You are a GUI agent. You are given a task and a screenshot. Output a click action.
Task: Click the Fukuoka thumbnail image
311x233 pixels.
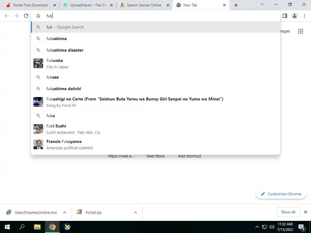(x=38, y=63)
